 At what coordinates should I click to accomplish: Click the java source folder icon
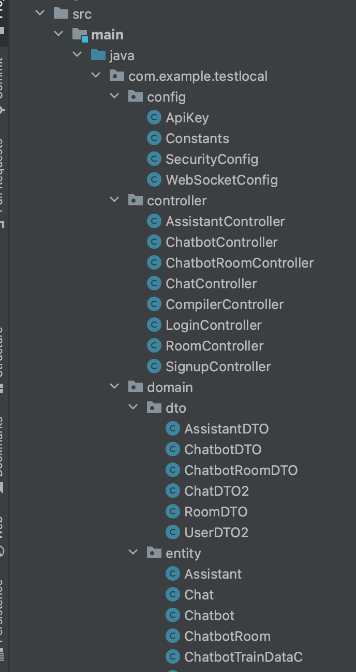98,55
